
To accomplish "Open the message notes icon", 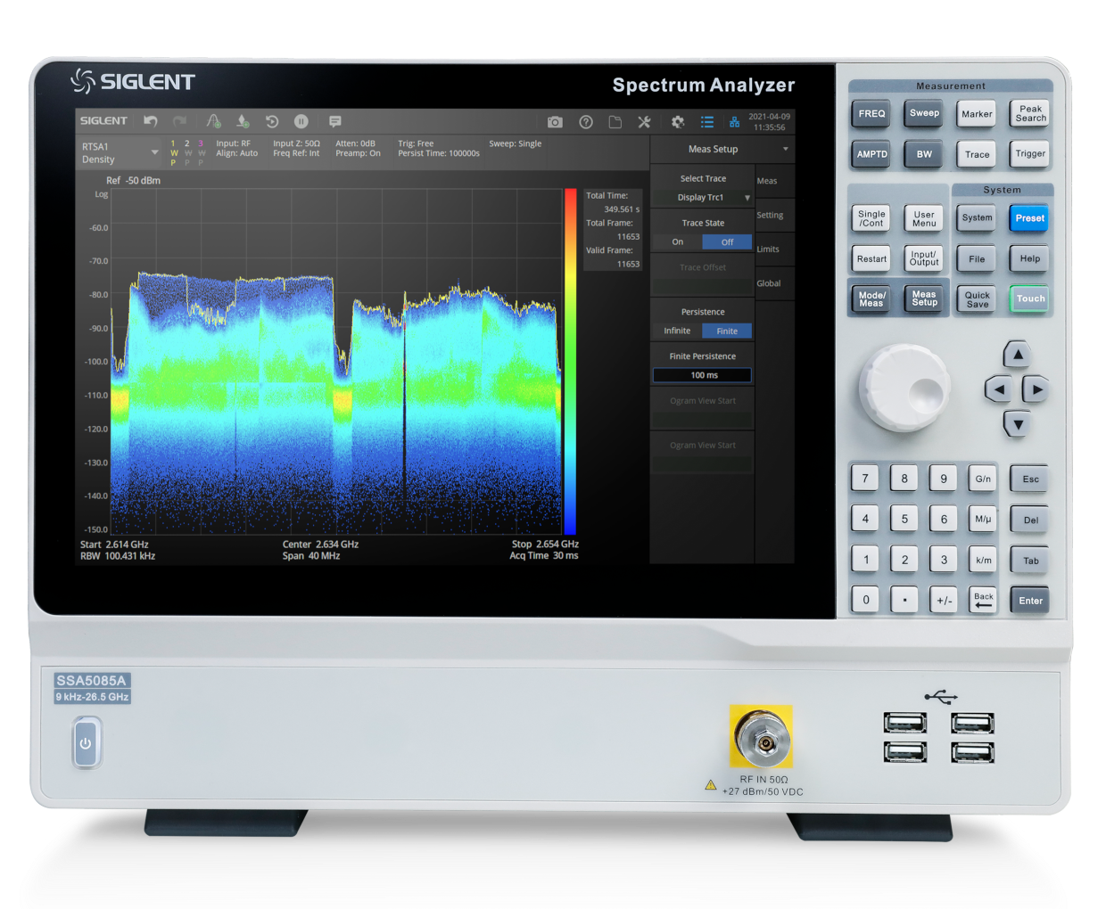I will coord(335,121).
